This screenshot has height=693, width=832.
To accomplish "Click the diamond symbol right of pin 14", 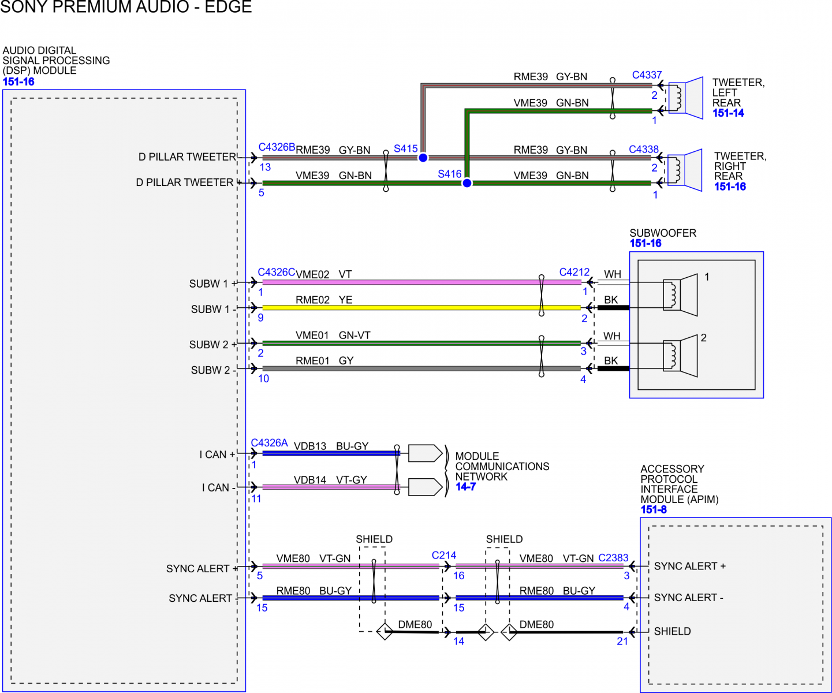I will click(x=486, y=632).
